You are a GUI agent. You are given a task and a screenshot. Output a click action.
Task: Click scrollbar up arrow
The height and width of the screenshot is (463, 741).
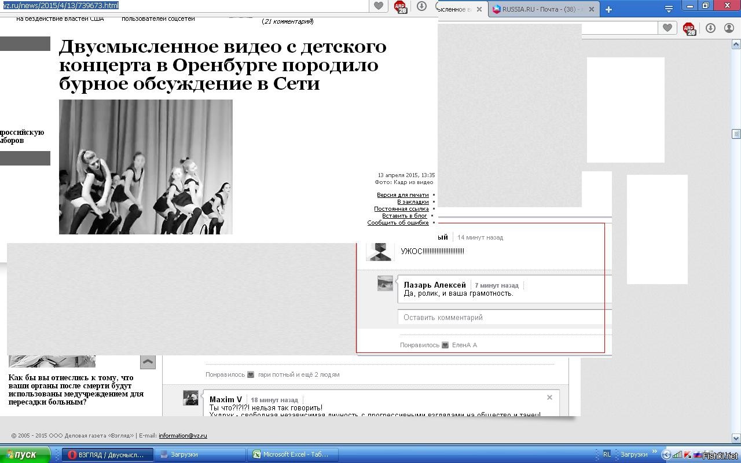point(736,44)
